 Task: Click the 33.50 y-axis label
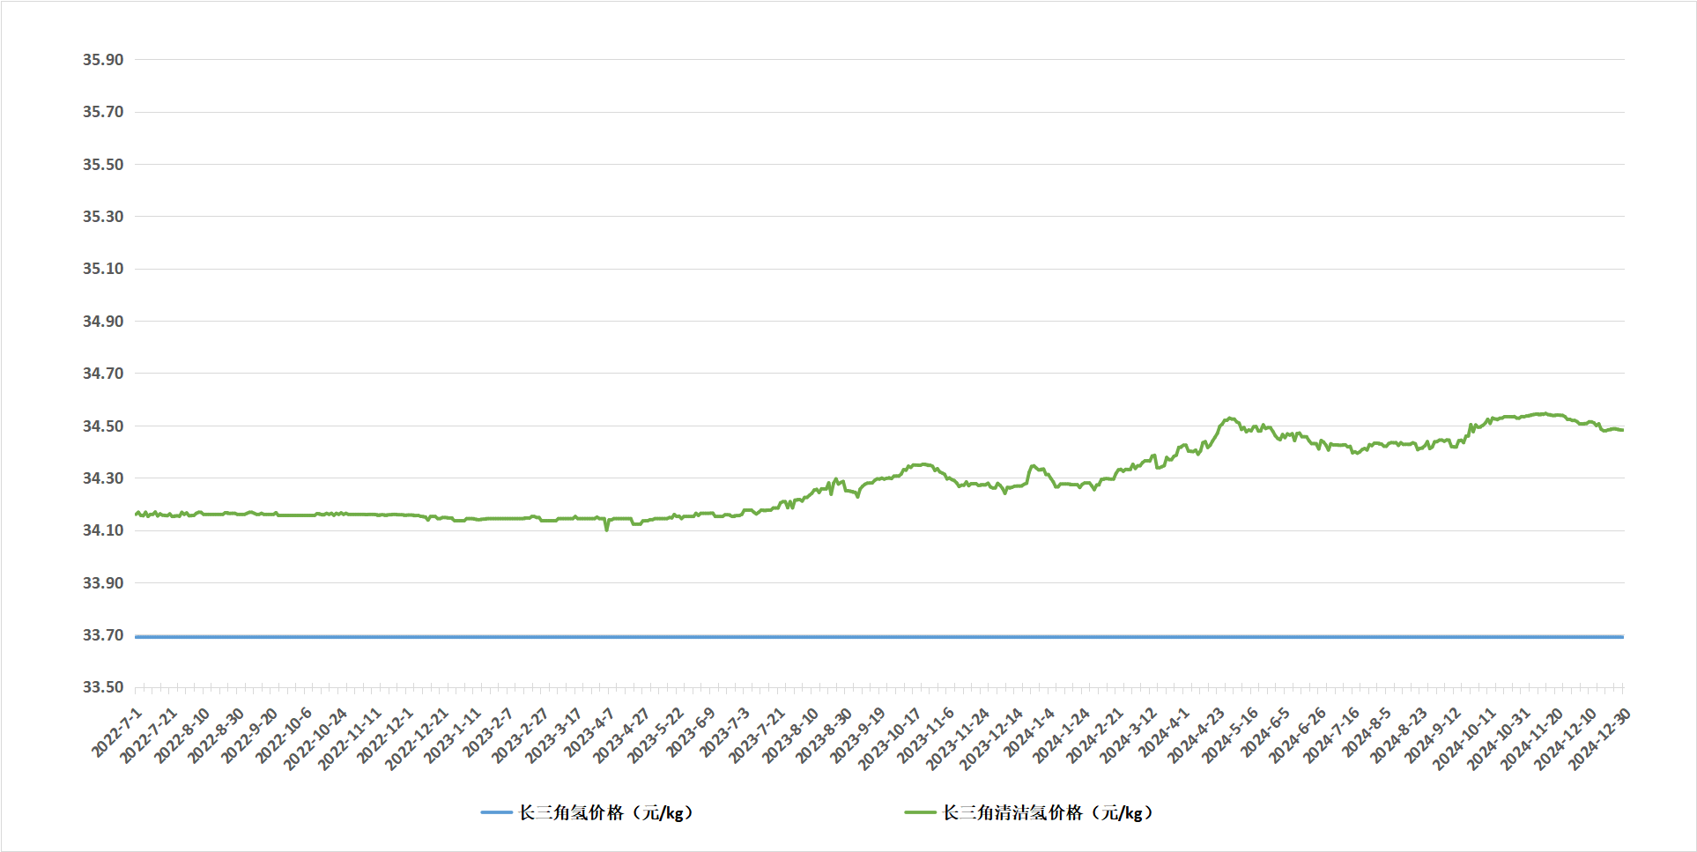pos(103,687)
